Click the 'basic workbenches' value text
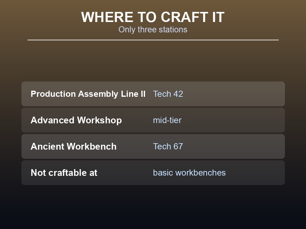The width and height of the screenshot is (306, 229). coord(189,173)
